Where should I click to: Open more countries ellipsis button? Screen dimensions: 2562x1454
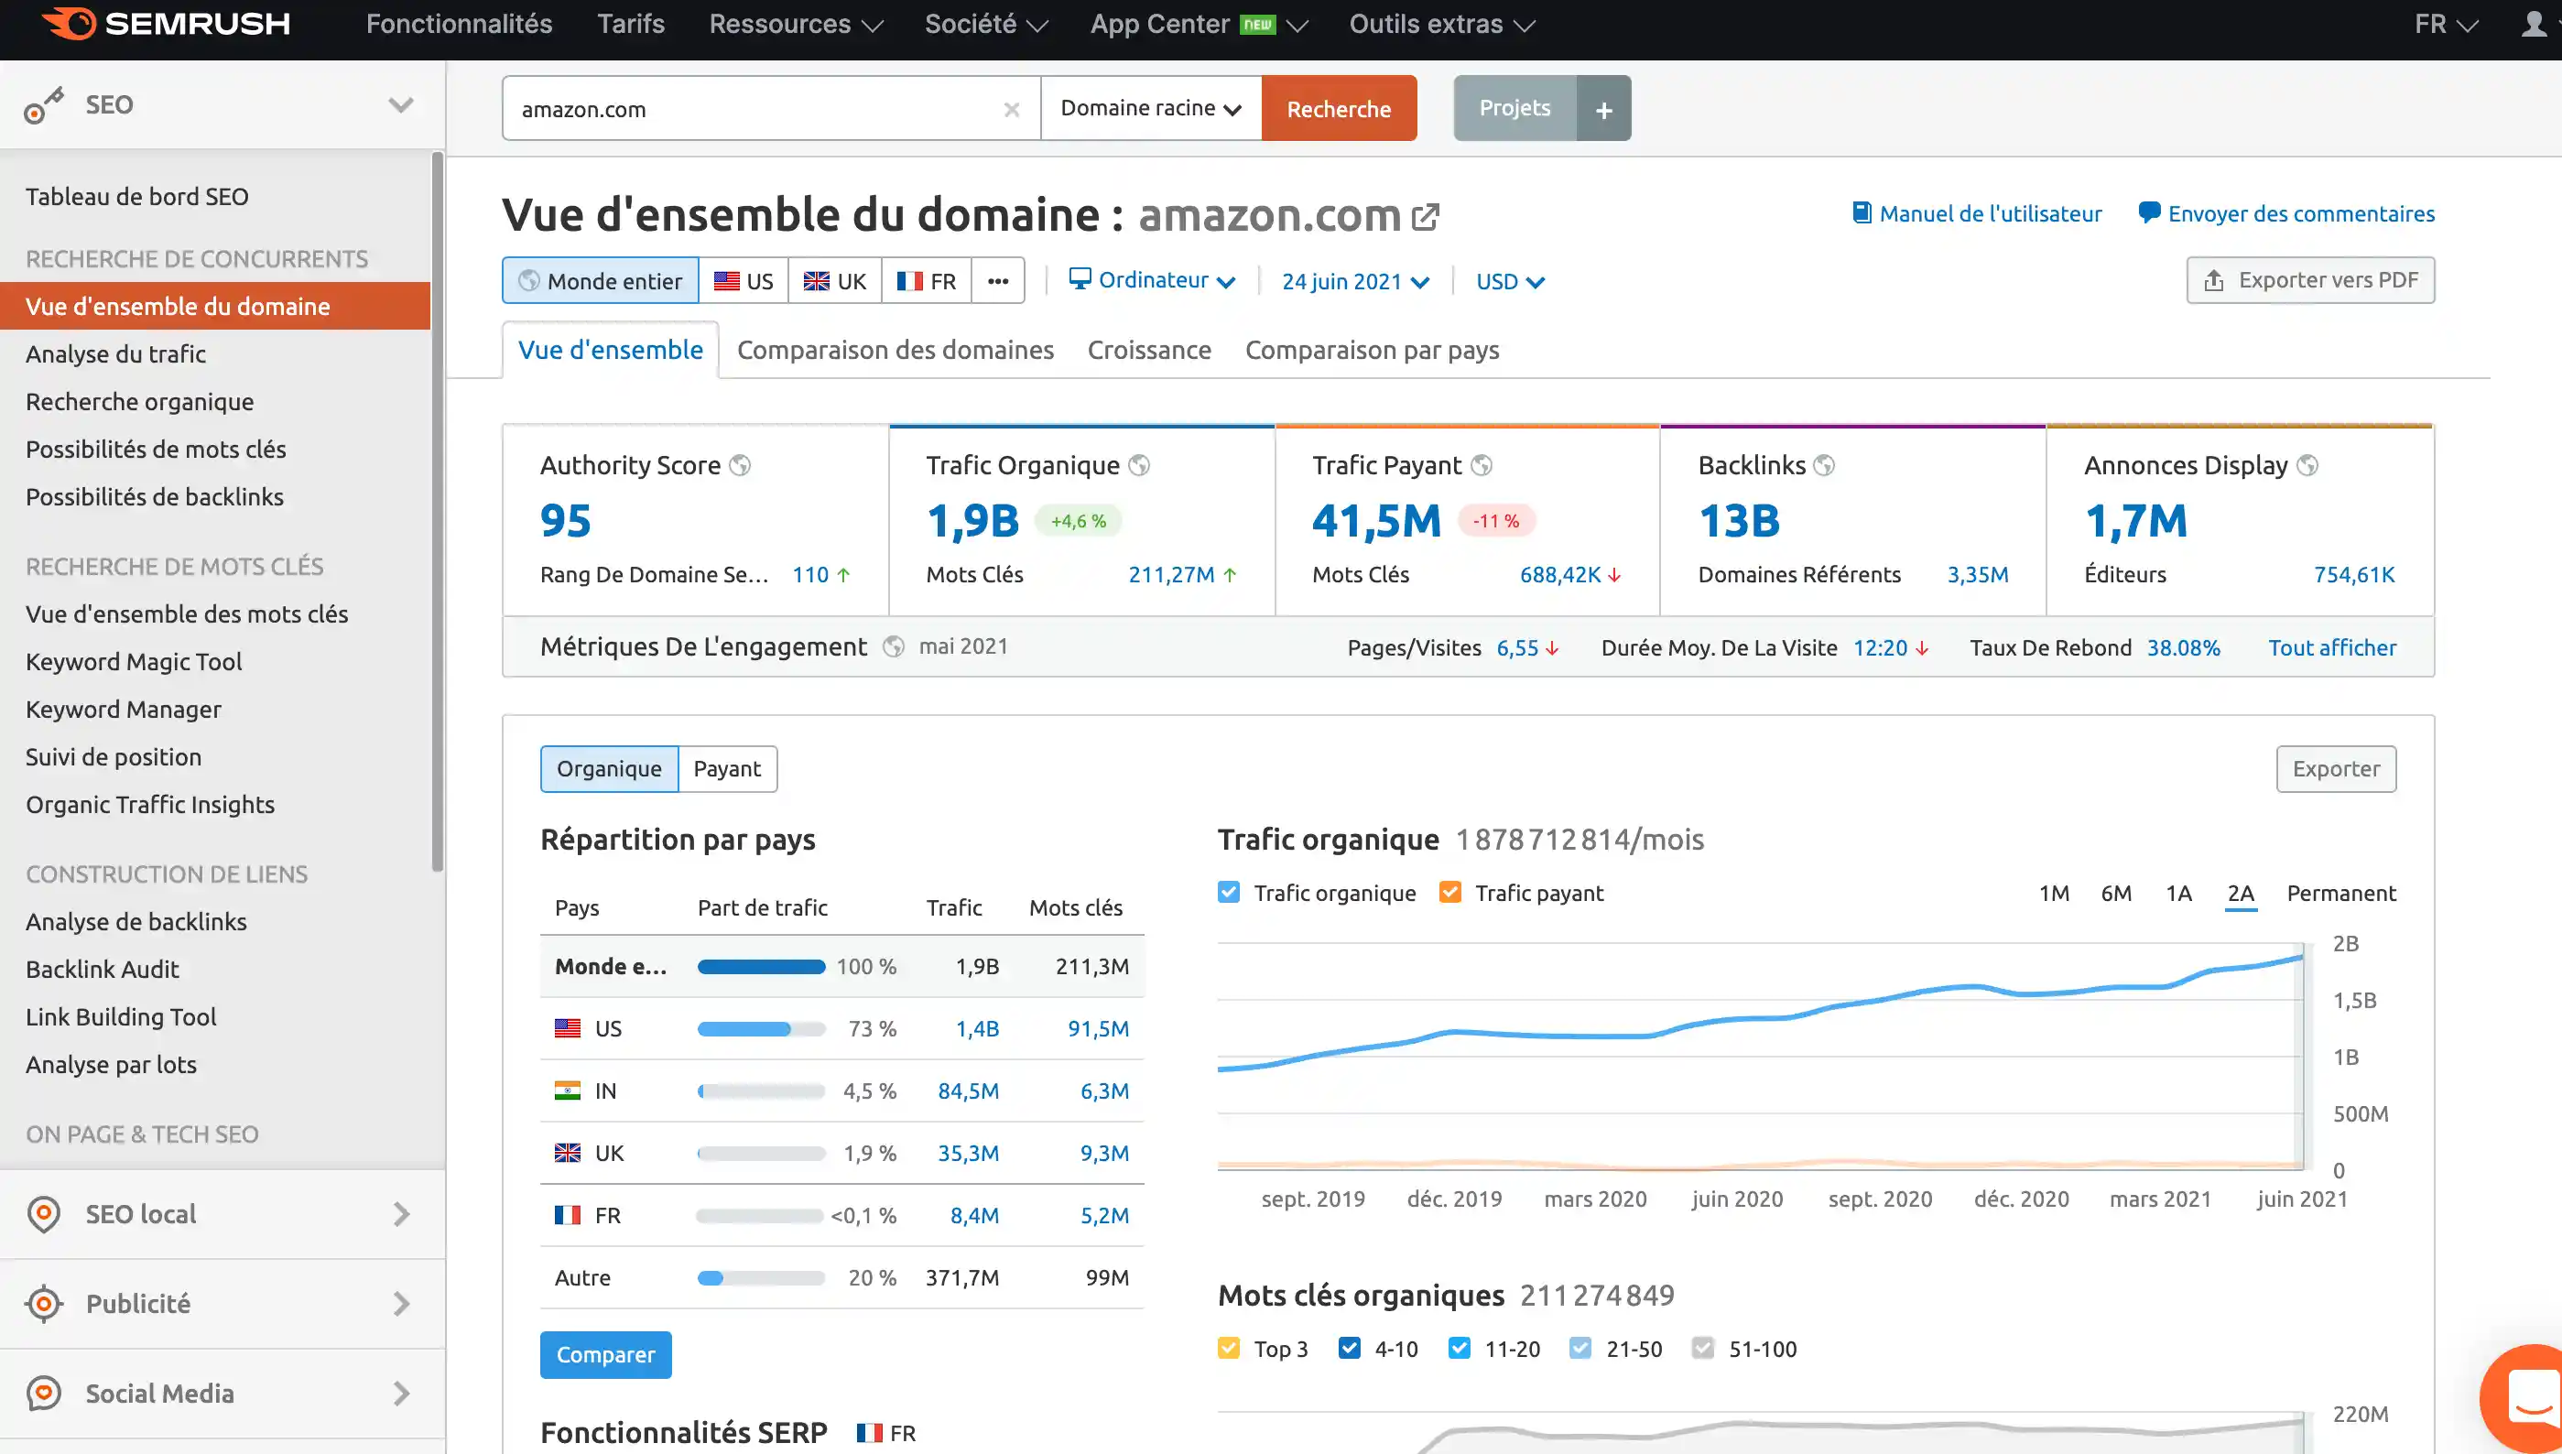point(998,280)
